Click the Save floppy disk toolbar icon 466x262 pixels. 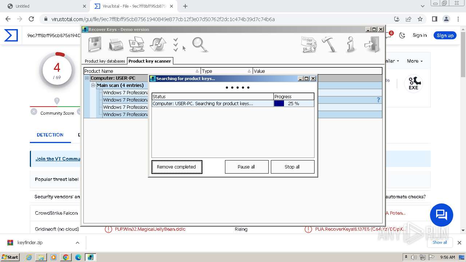coord(95,44)
